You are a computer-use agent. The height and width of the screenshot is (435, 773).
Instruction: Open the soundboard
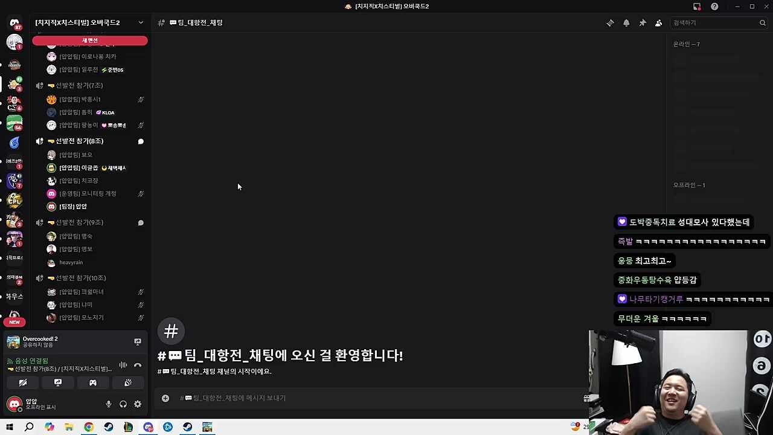(x=128, y=382)
